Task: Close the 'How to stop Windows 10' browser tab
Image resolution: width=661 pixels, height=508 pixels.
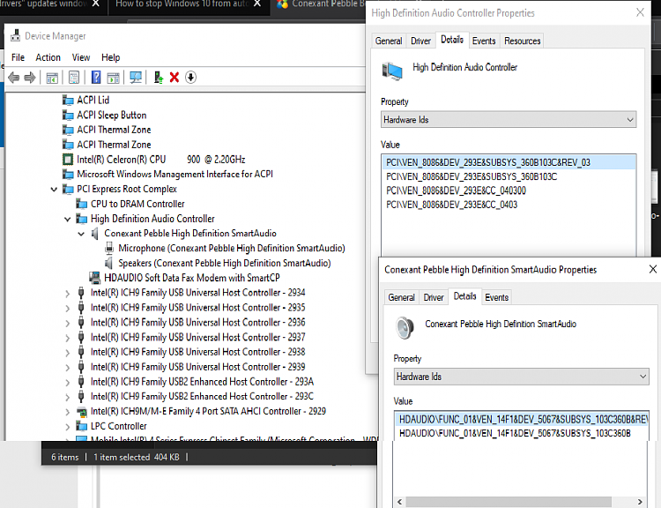Action: pyautogui.click(x=257, y=4)
